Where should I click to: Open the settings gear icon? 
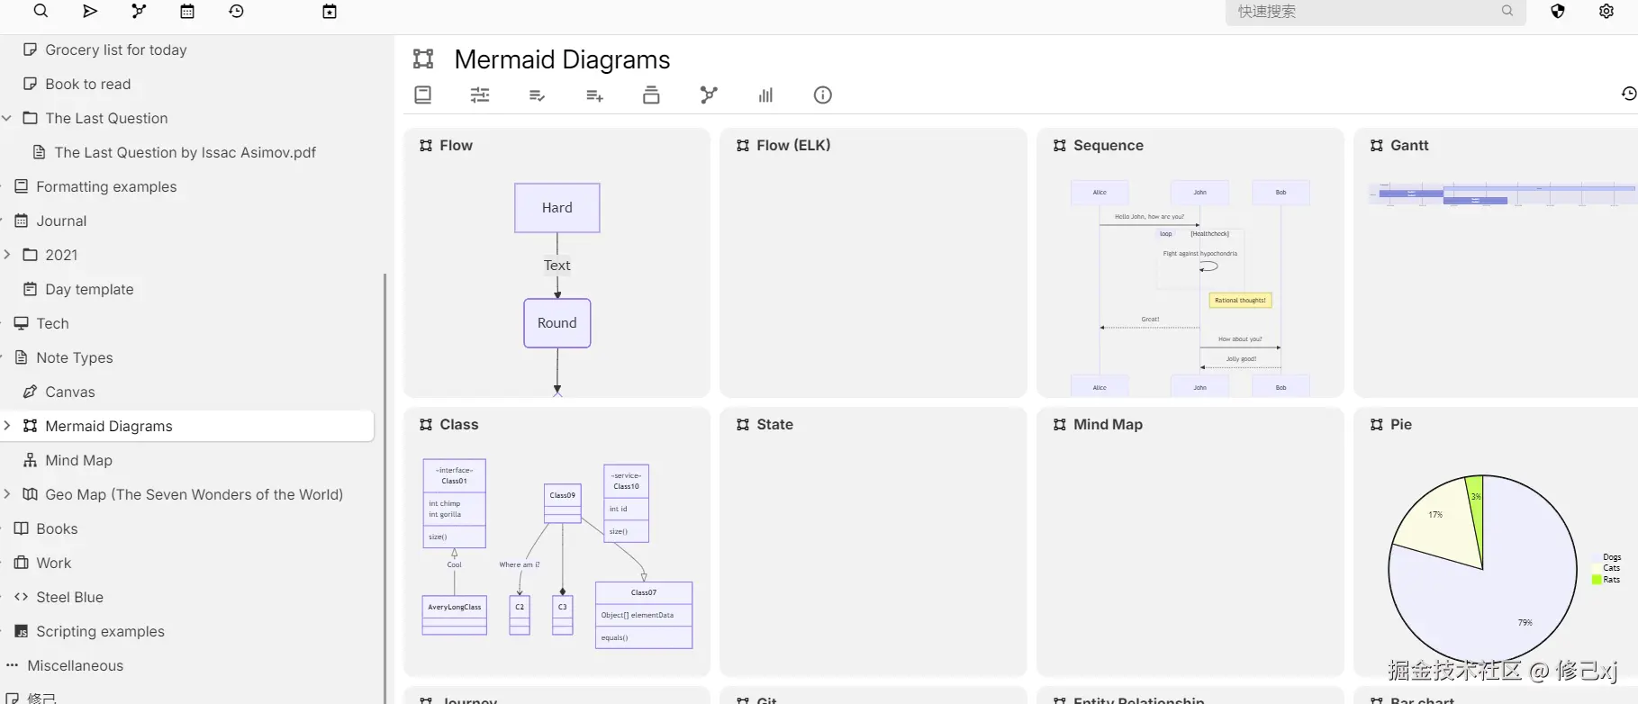tap(1606, 11)
